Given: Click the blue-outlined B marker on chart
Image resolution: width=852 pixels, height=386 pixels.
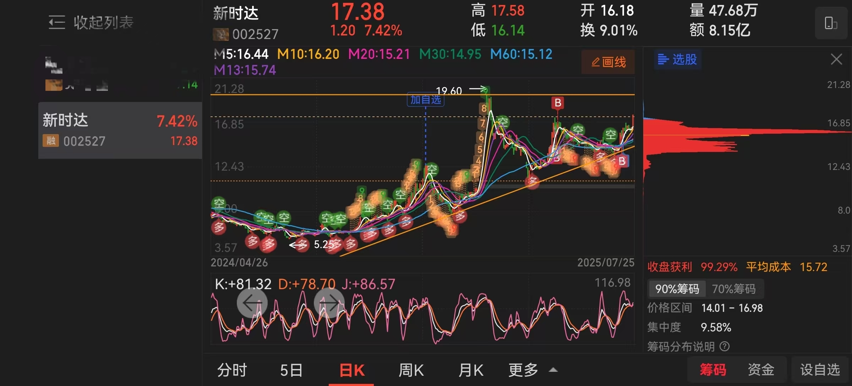Looking at the screenshot, I should (622, 161).
